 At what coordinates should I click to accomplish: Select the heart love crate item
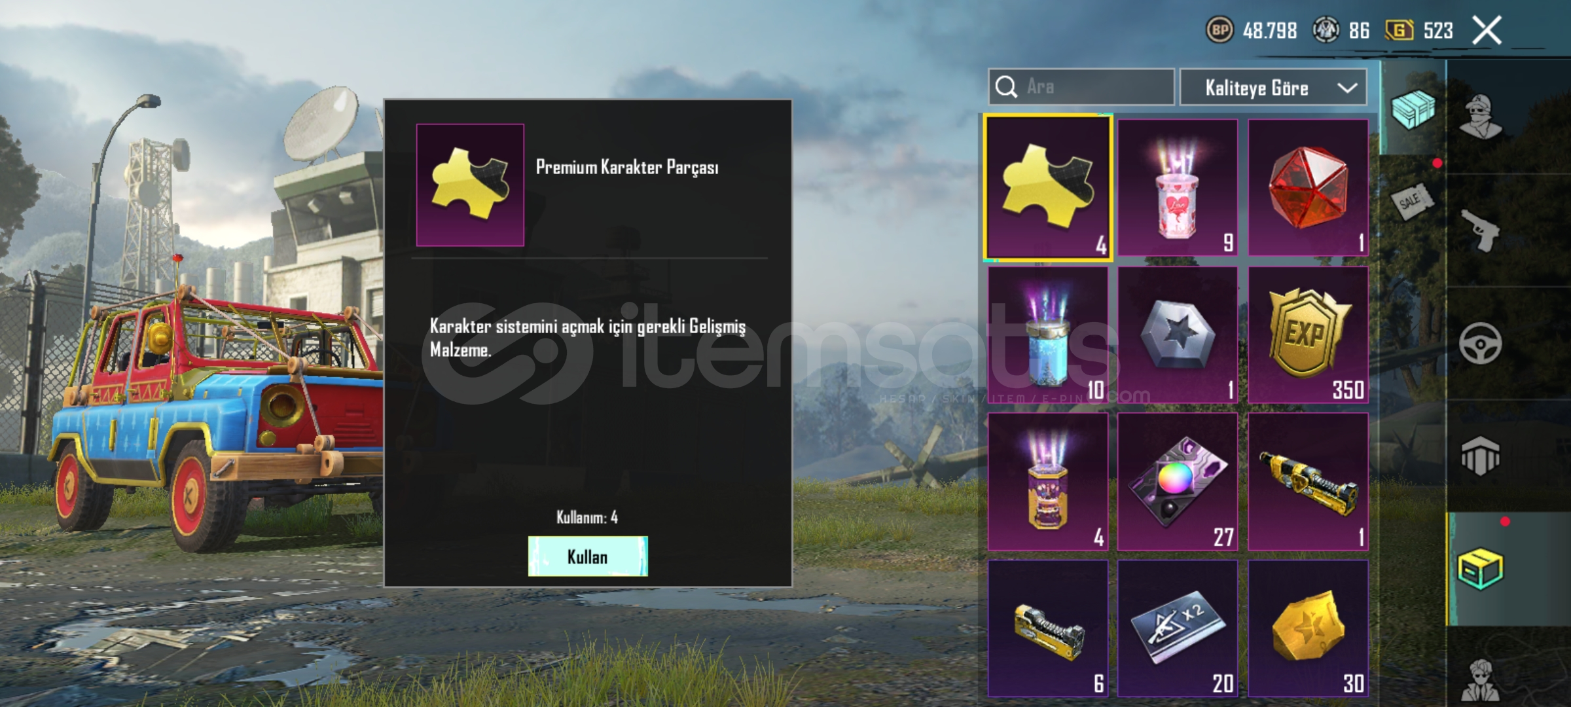1178,188
